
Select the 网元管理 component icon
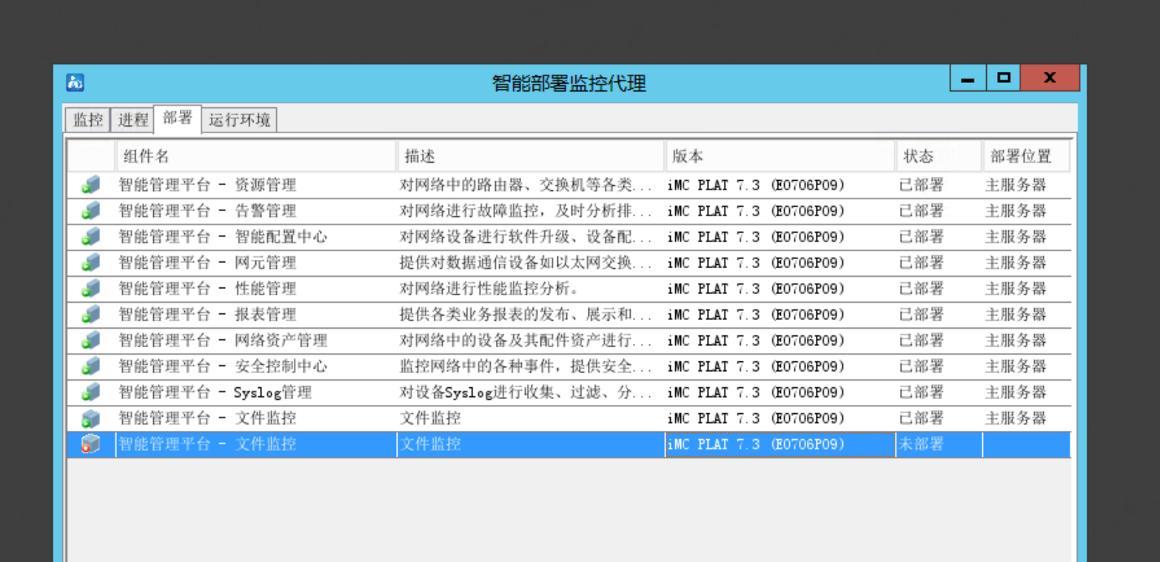click(90, 263)
